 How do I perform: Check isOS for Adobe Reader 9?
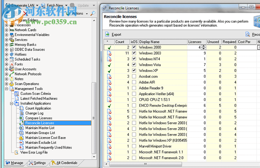134,88
